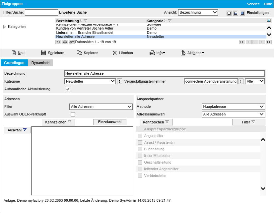The height and width of the screenshot is (213, 274).
Task: Click exclamation button next to Kategorie
Action: coord(119,81)
